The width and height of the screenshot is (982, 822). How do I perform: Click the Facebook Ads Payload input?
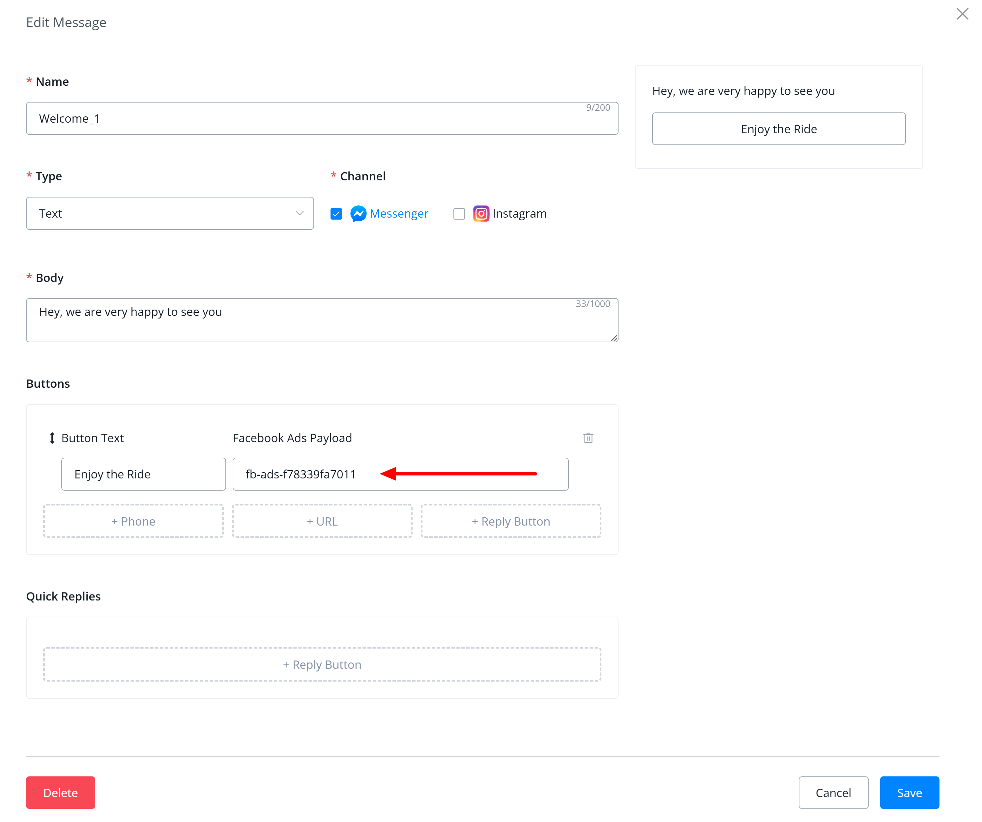click(401, 474)
